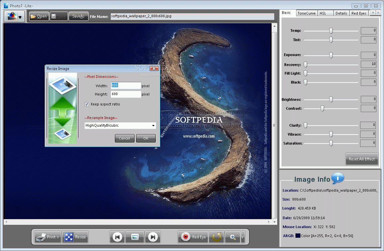384x251 pixels.
Task: Click the Saturation value field
Action: (368, 143)
